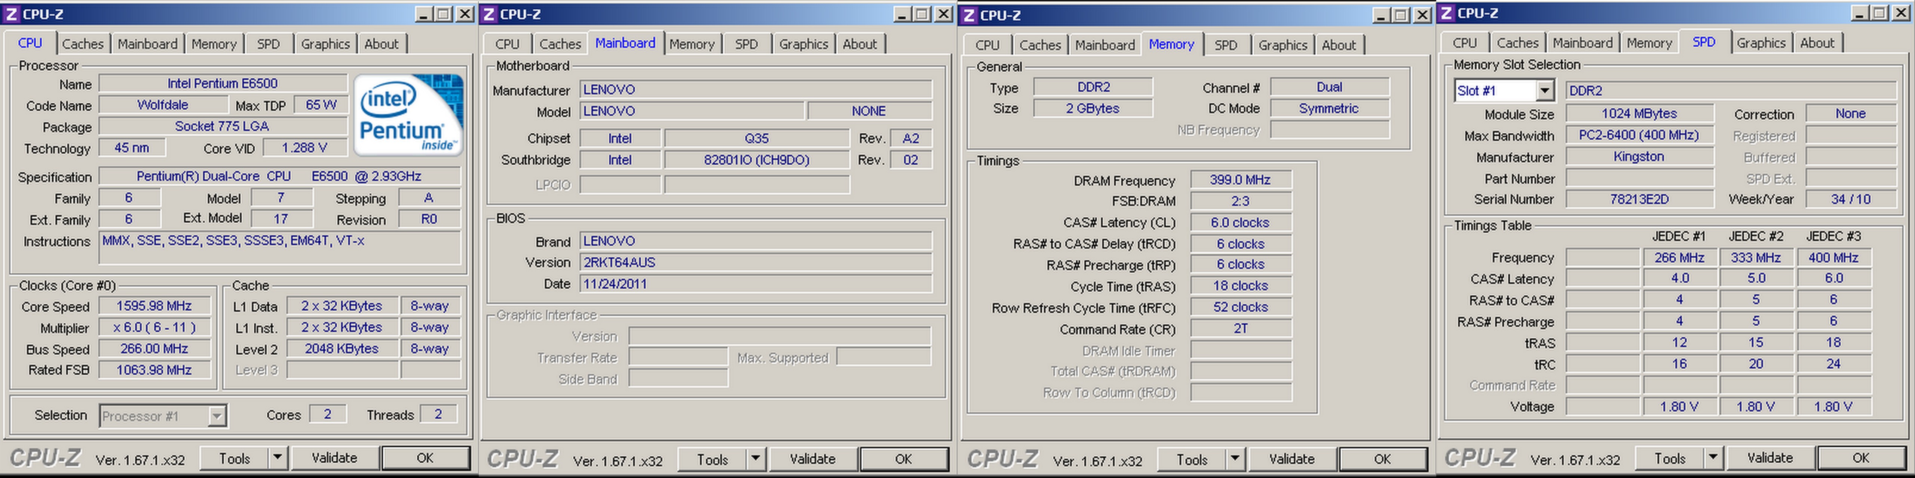Screen dimensions: 1915x478
Task: Close the Memory tab CPU-Z window
Action: [x=1421, y=14]
